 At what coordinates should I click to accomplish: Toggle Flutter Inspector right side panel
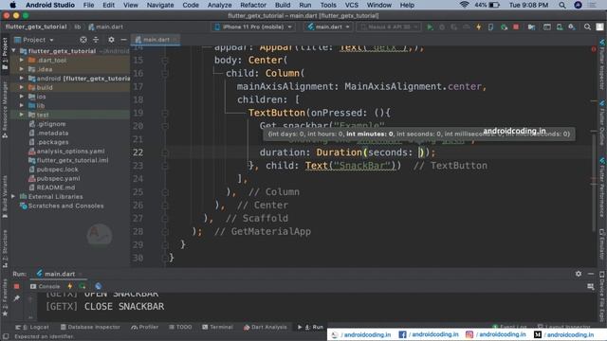(x=602, y=64)
